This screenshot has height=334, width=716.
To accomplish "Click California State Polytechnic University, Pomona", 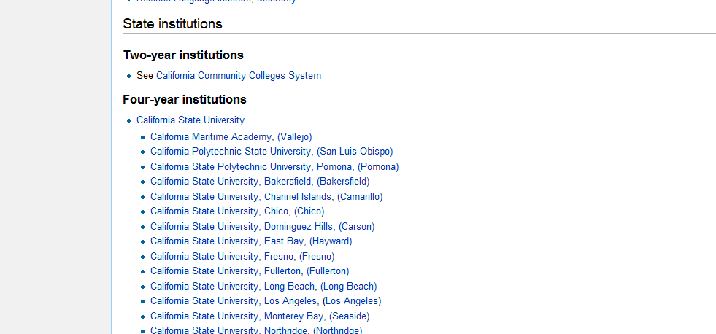I will (251, 167).
